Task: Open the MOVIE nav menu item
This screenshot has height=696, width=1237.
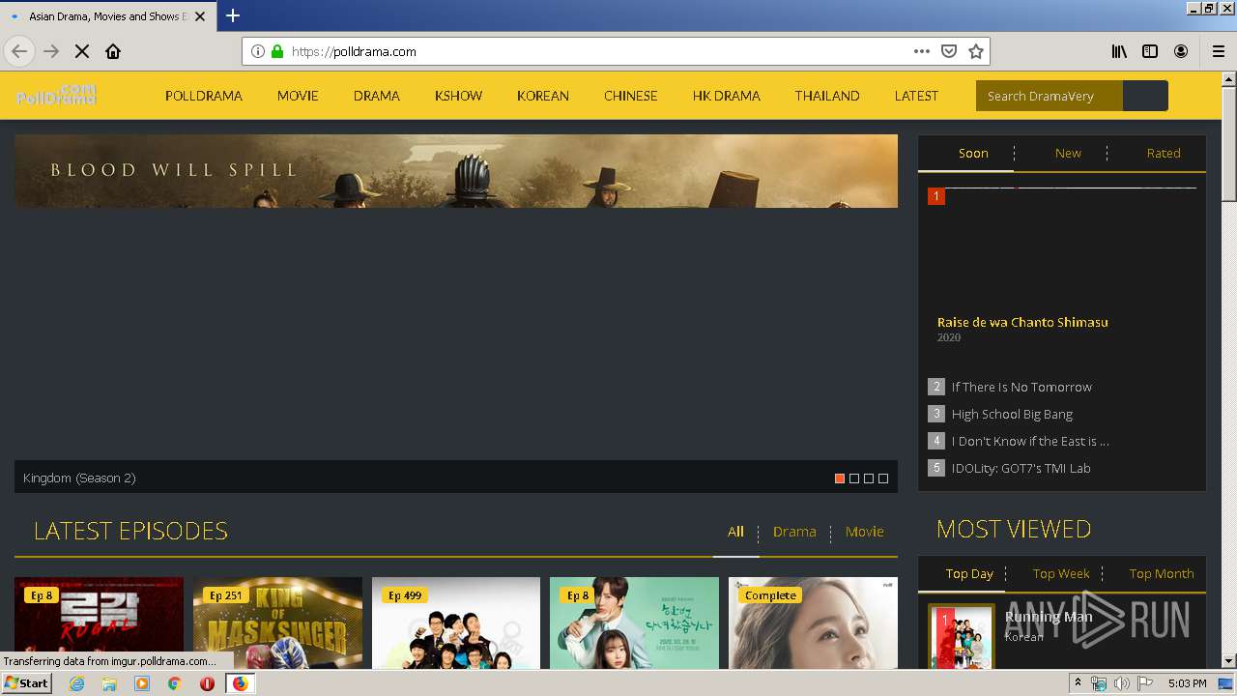Action: click(x=298, y=96)
